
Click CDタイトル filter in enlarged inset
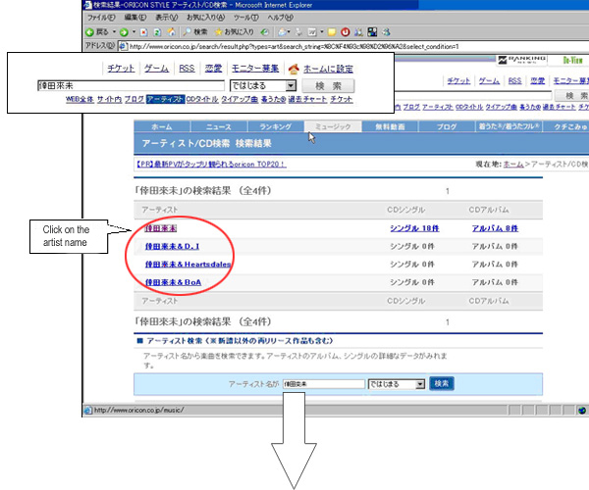202,99
